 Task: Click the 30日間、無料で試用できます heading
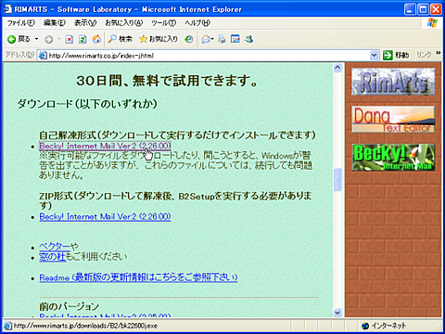point(167,81)
